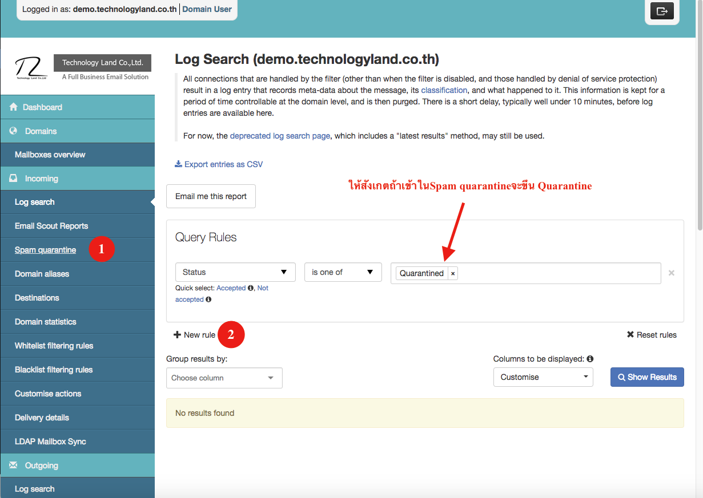Click the info icon after Columns to be displayed
703x498 pixels.
tap(590, 358)
